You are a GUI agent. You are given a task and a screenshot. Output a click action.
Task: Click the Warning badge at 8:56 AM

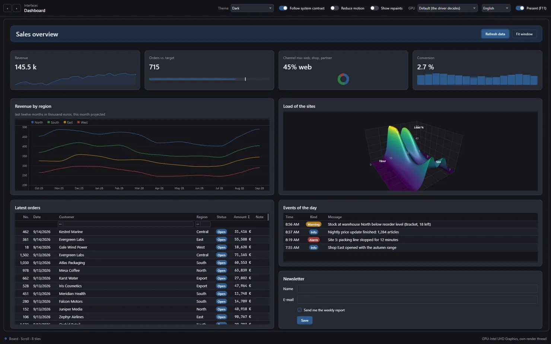pos(313,224)
